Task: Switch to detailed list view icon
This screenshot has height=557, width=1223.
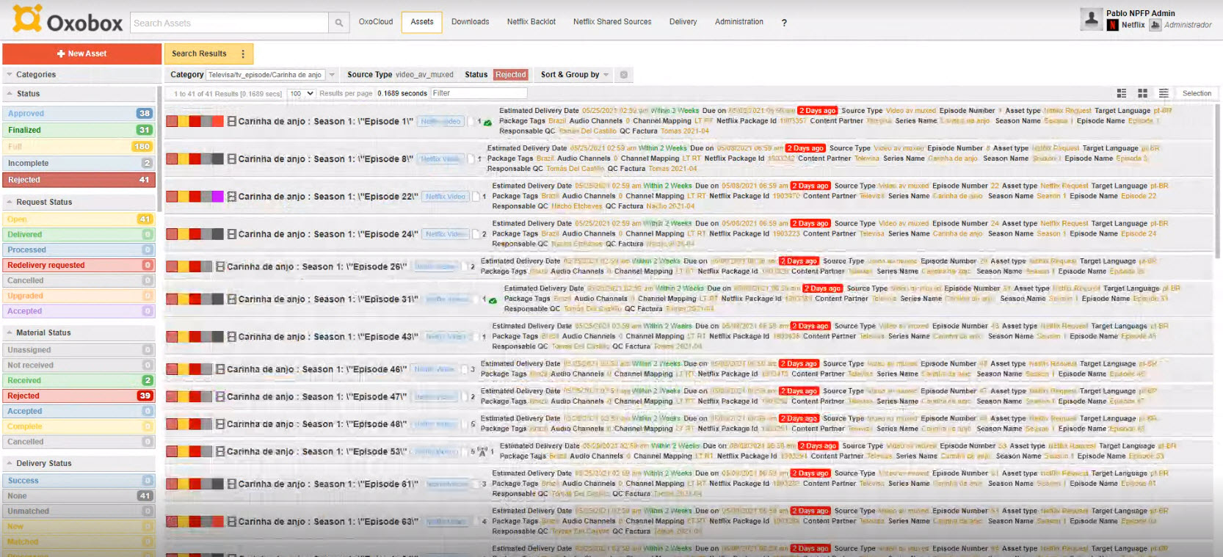Action: pyautogui.click(x=1121, y=93)
